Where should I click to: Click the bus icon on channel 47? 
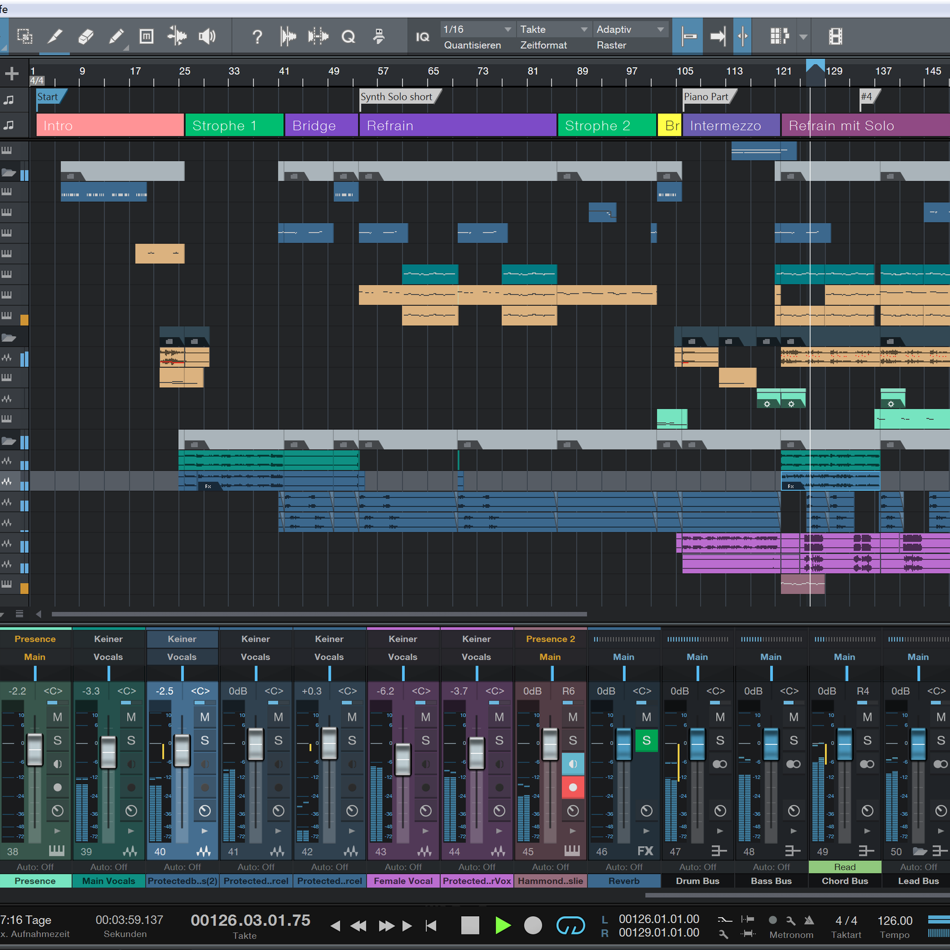pos(718,851)
